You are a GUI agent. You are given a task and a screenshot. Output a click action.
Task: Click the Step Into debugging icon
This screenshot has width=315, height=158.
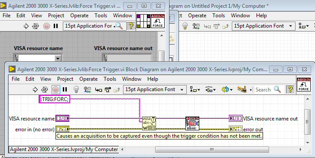98,89
